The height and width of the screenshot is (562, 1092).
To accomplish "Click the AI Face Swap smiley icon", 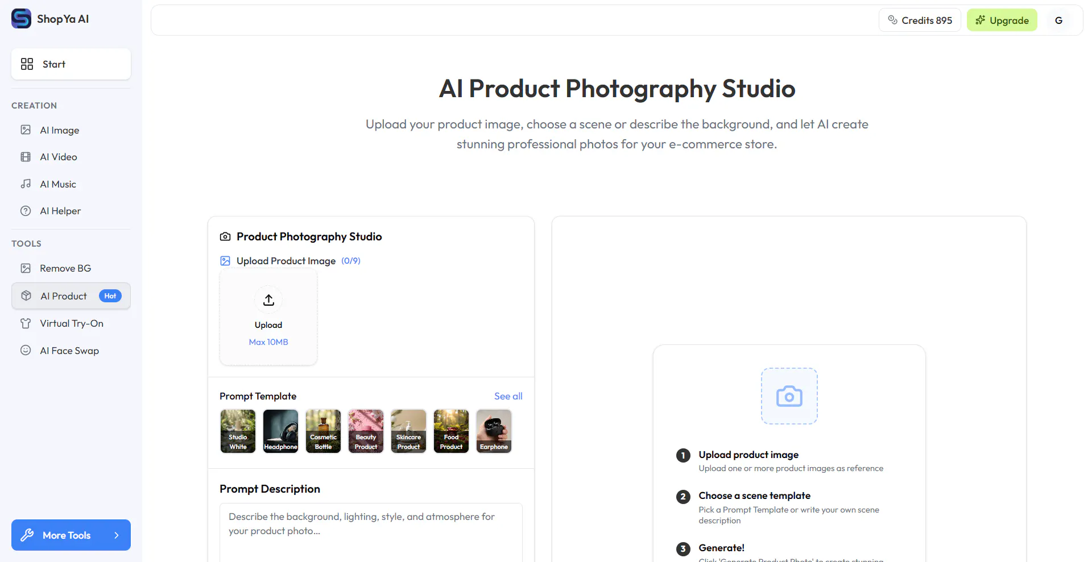I will [x=26, y=351].
